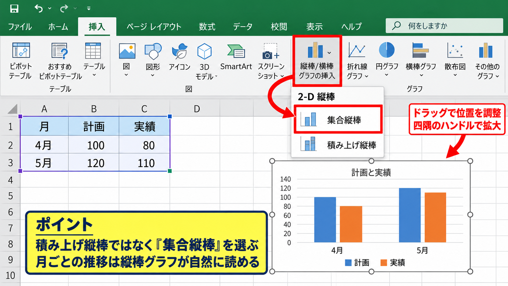Click cell B1 containing 計画
508x286 pixels.
click(94, 126)
